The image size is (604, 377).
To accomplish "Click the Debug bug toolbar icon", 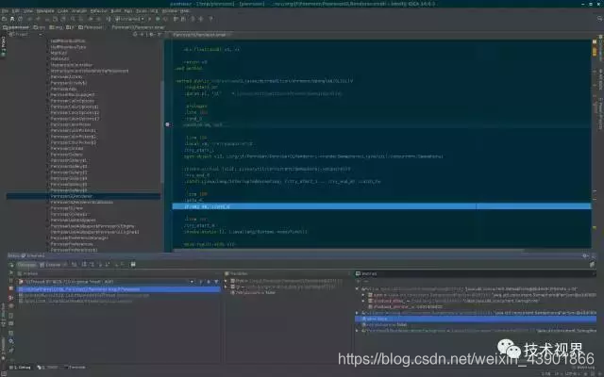I will click(158, 19).
